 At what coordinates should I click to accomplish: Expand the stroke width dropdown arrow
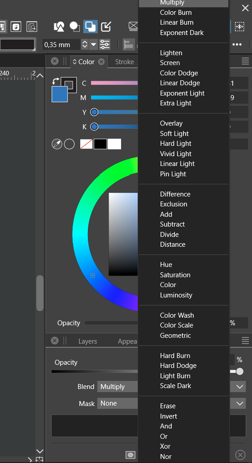(x=94, y=44)
